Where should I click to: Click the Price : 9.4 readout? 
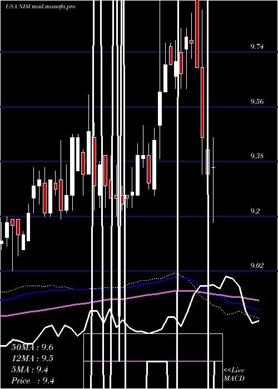pyautogui.click(x=33, y=381)
